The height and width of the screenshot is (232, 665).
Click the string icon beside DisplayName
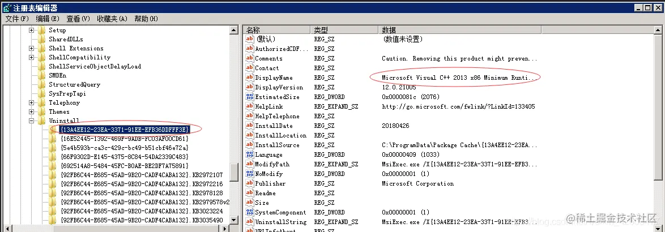(x=249, y=78)
